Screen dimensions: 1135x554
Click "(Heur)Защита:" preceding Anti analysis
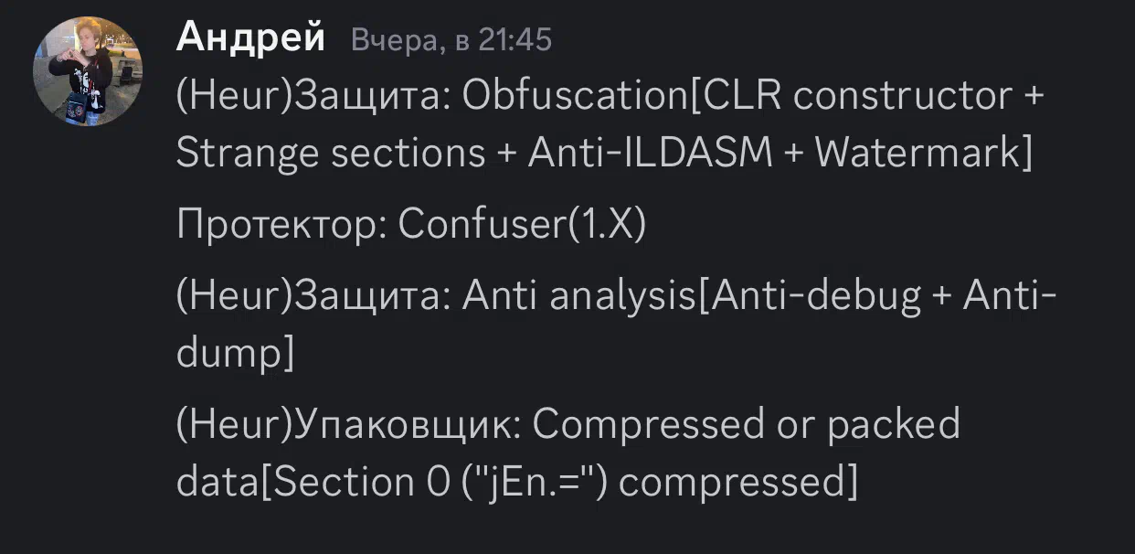313,297
